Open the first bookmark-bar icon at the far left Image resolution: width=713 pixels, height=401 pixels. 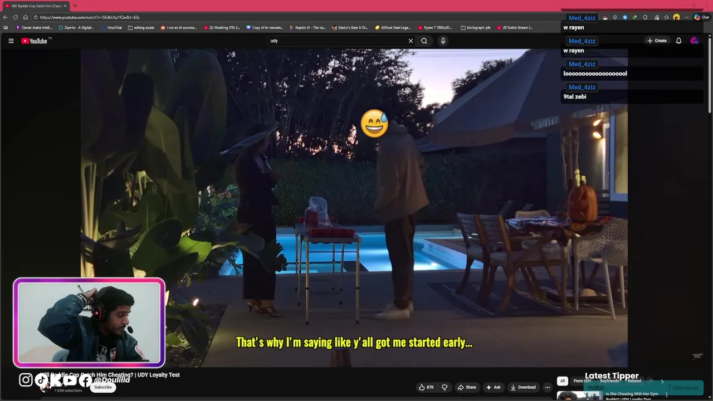6,27
